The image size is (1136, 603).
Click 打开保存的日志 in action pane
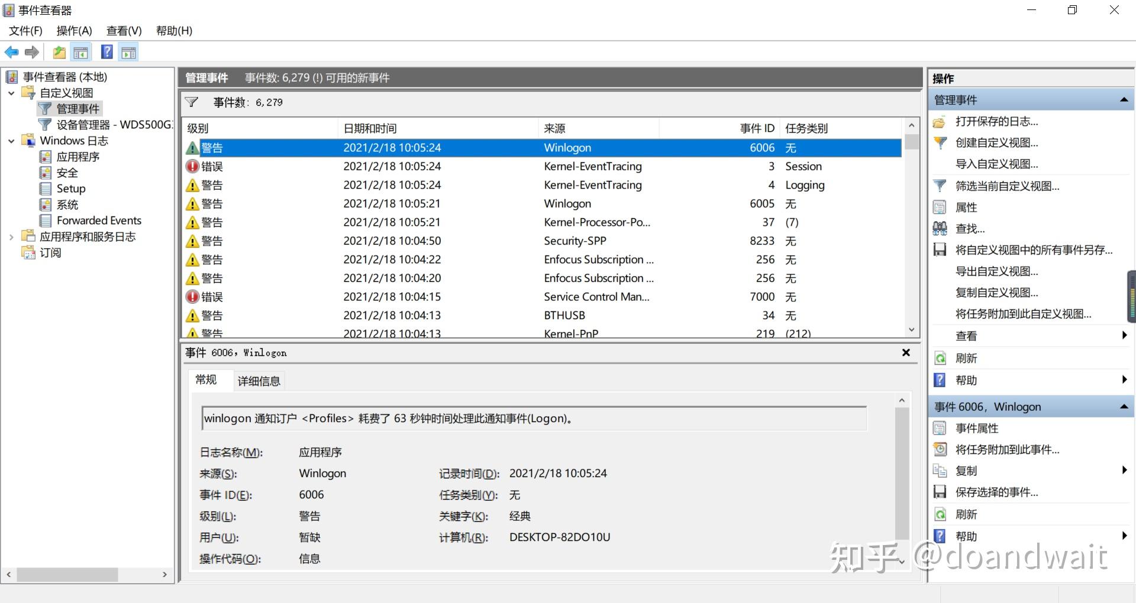tap(998, 121)
